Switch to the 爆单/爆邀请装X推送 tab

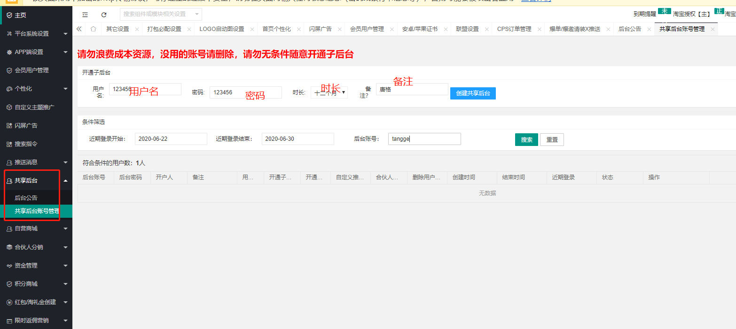tap(575, 29)
